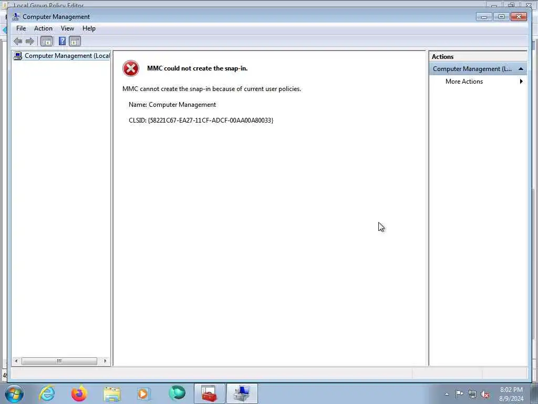Image resolution: width=538 pixels, height=404 pixels.
Task: Click the clock showing 8:02 PM
Action: pos(511,394)
